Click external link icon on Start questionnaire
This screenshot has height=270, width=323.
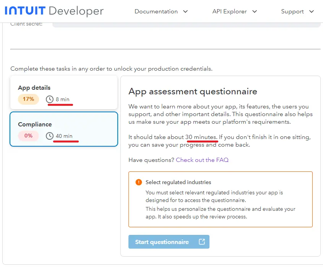202,242
